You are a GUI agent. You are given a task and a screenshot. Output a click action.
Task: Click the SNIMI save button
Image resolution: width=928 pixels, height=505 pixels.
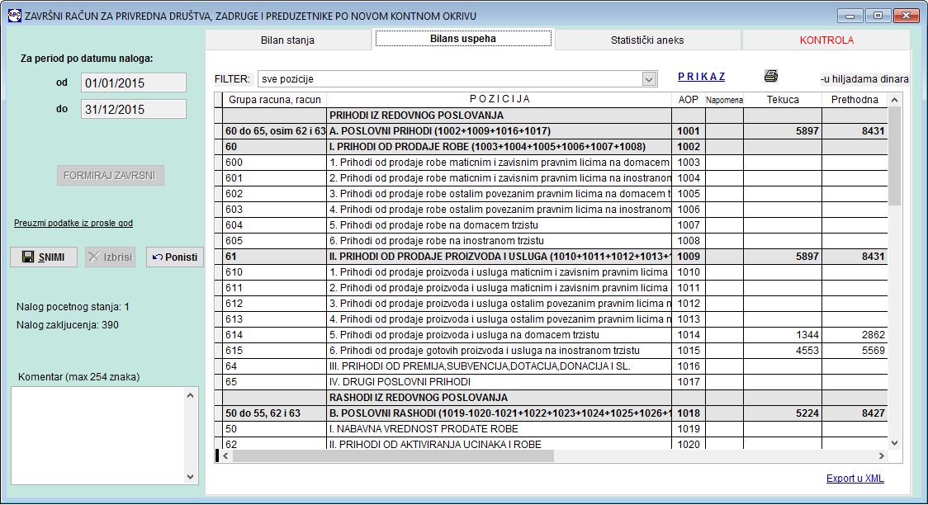pyautogui.click(x=44, y=257)
